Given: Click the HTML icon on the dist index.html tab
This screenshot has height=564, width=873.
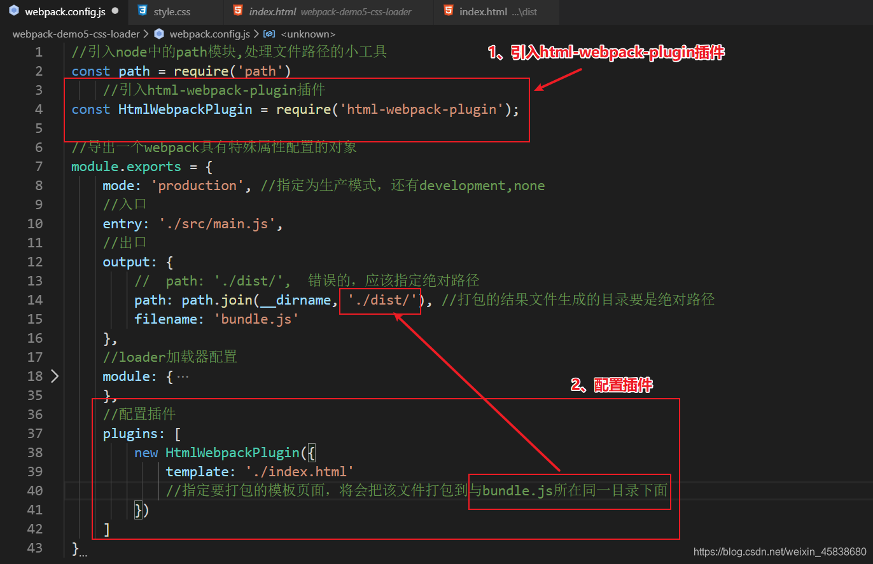Looking at the screenshot, I should point(448,11).
